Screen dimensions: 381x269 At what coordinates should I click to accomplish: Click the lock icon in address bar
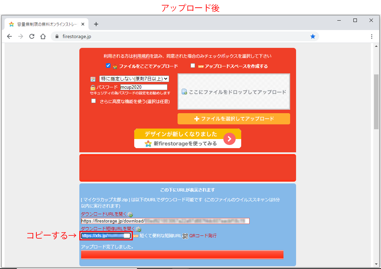click(x=57, y=36)
